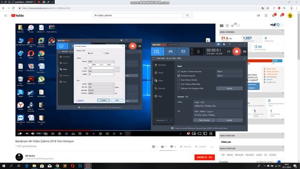Image resolution: width=300 pixels, height=169 pixels.
Task: Open vidIQ grid view icon
Action: point(222,26)
